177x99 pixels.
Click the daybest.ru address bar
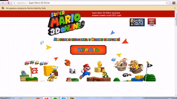point(90,3)
